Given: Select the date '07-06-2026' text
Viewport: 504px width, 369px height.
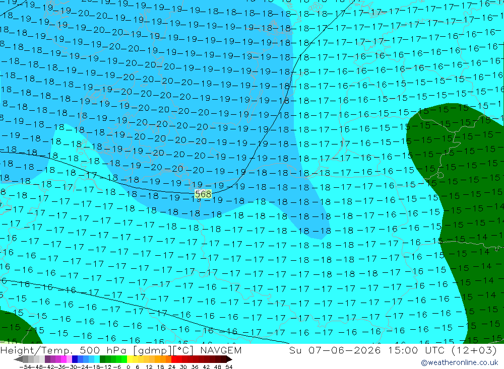Looking at the screenshot, I should coord(345,350).
